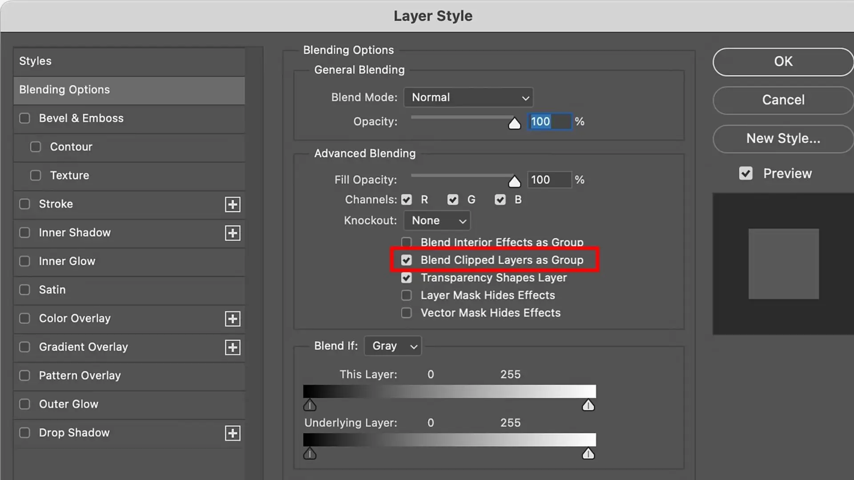Click the Opacity percentage field
854x480 pixels.
point(549,121)
